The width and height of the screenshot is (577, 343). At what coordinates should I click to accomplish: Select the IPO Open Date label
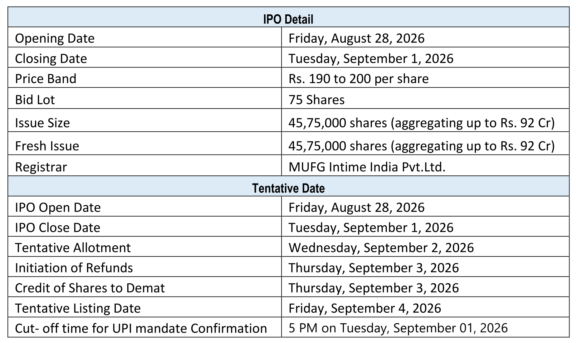point(58,208)
